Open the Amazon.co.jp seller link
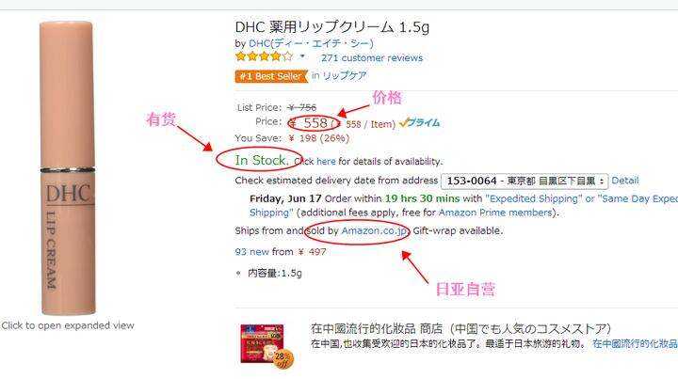 [374, 231]
